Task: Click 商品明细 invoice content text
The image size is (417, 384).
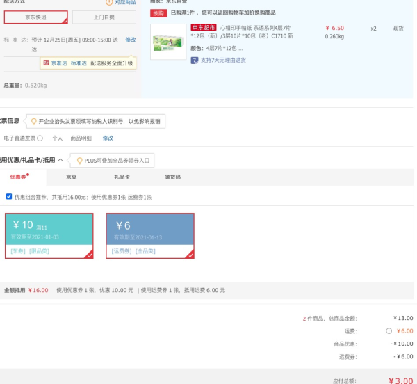Action: (x=81, y=138)
